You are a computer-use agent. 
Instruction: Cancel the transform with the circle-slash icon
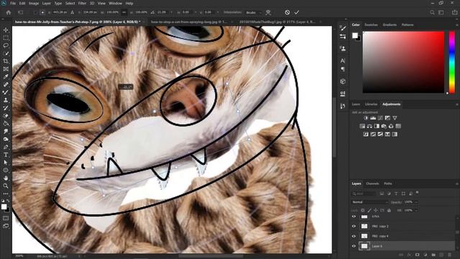click(x=287, y=12)
